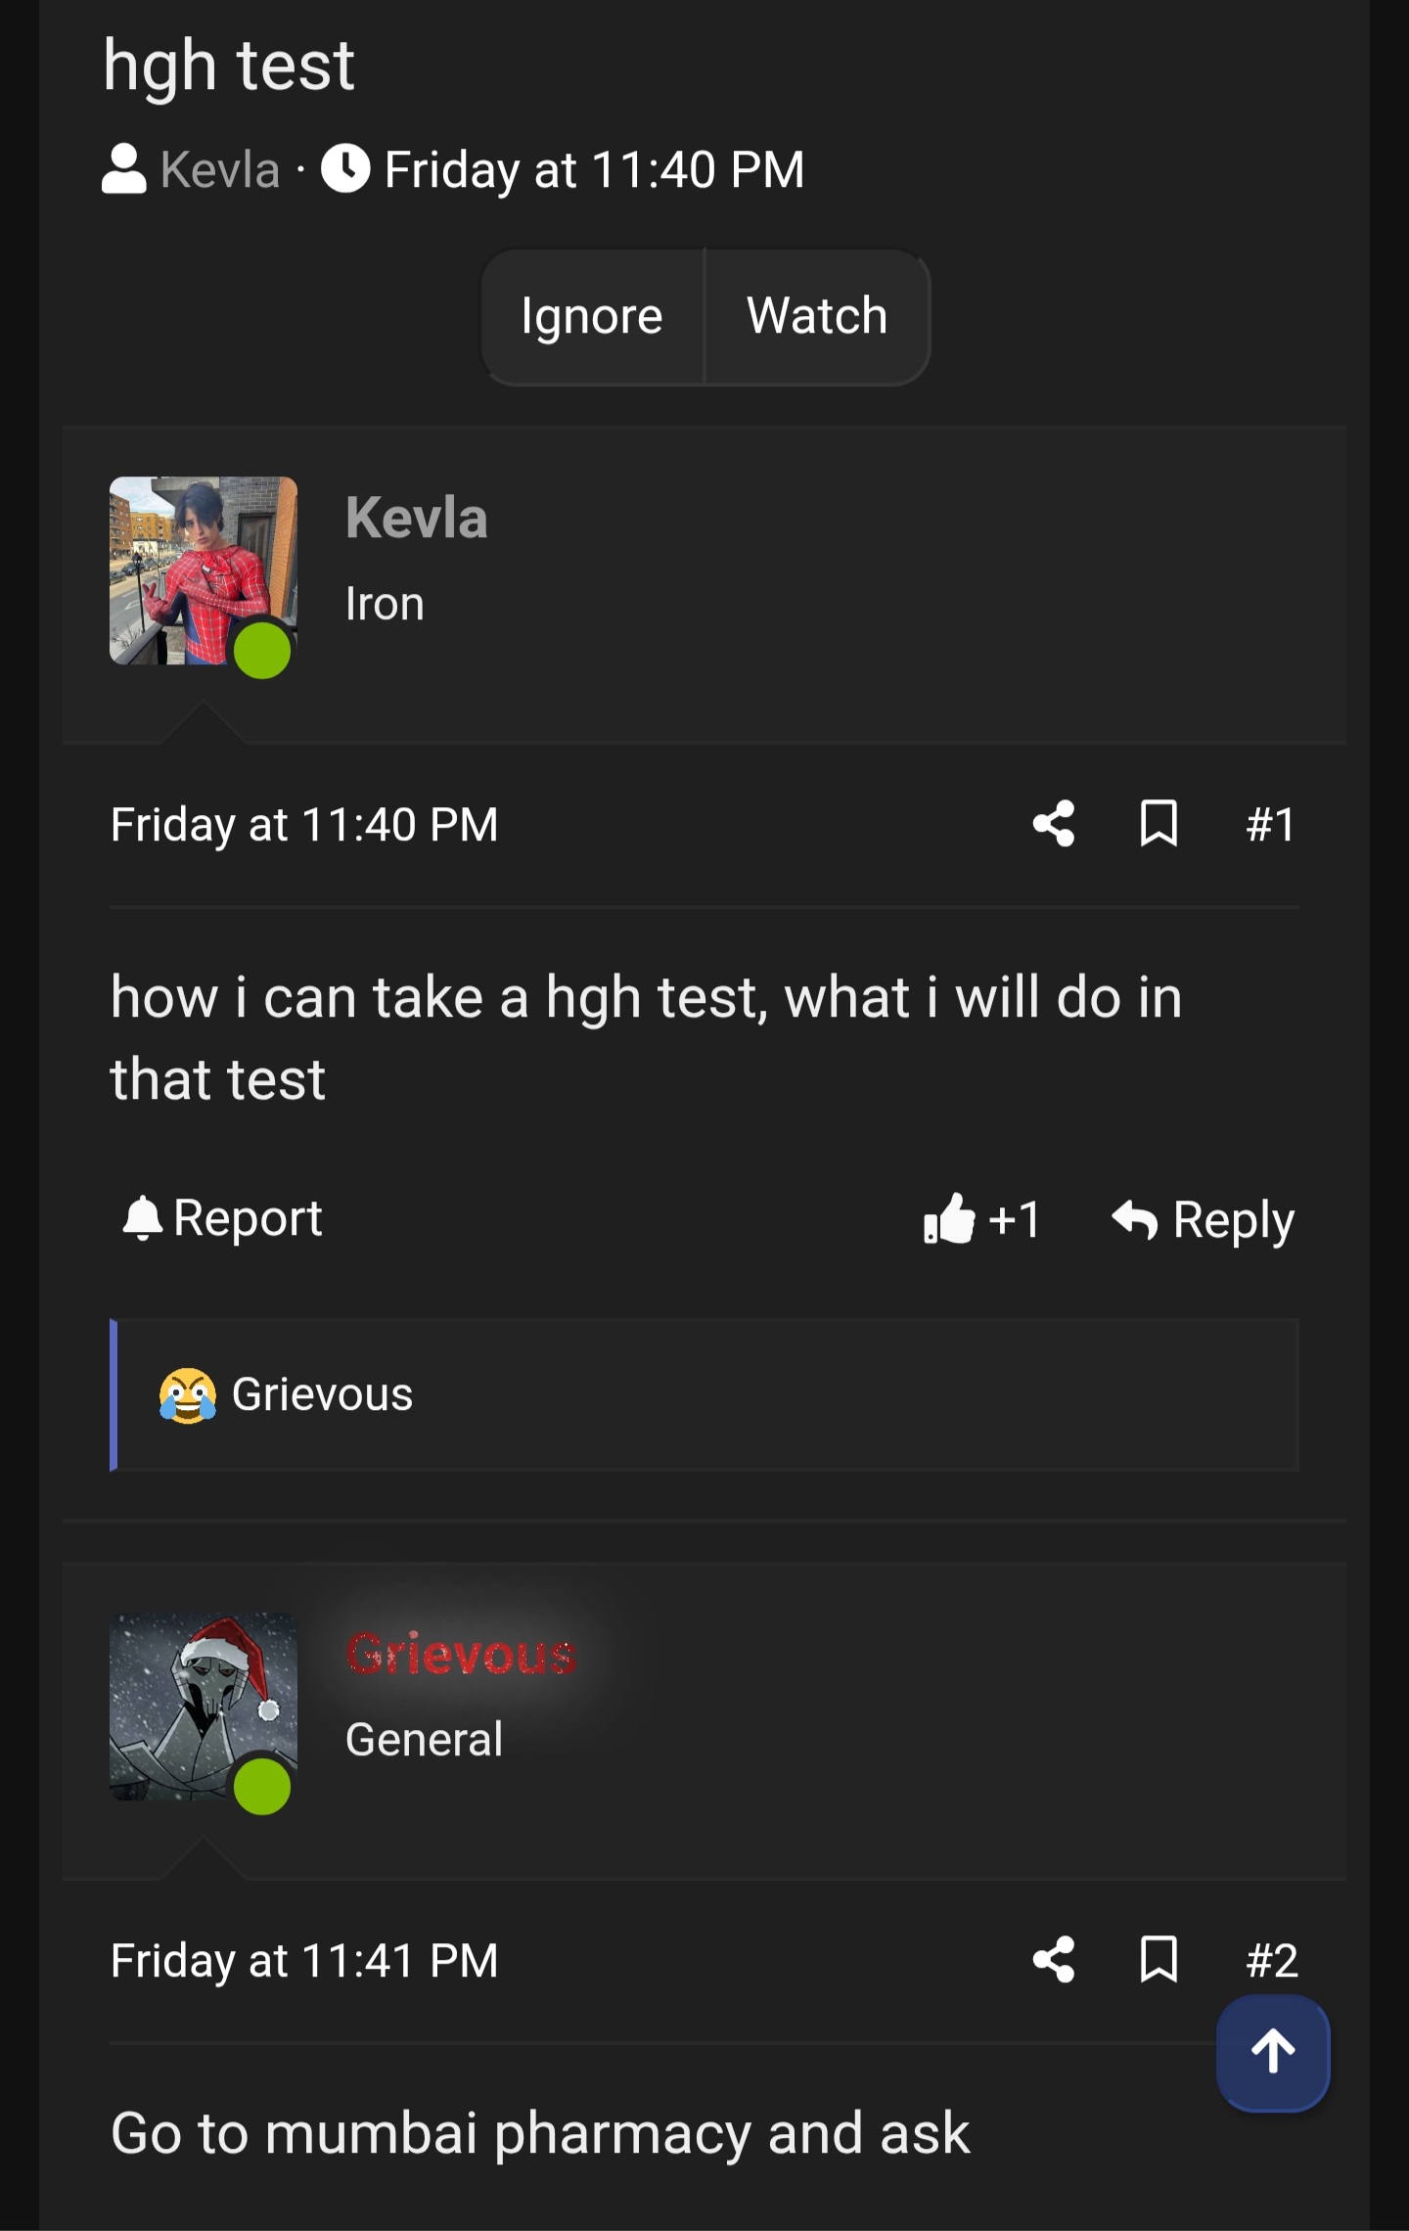The image size is (1409, 2231).
Task: View Grievous in the reactions bar
Action: pos(322,1394)
